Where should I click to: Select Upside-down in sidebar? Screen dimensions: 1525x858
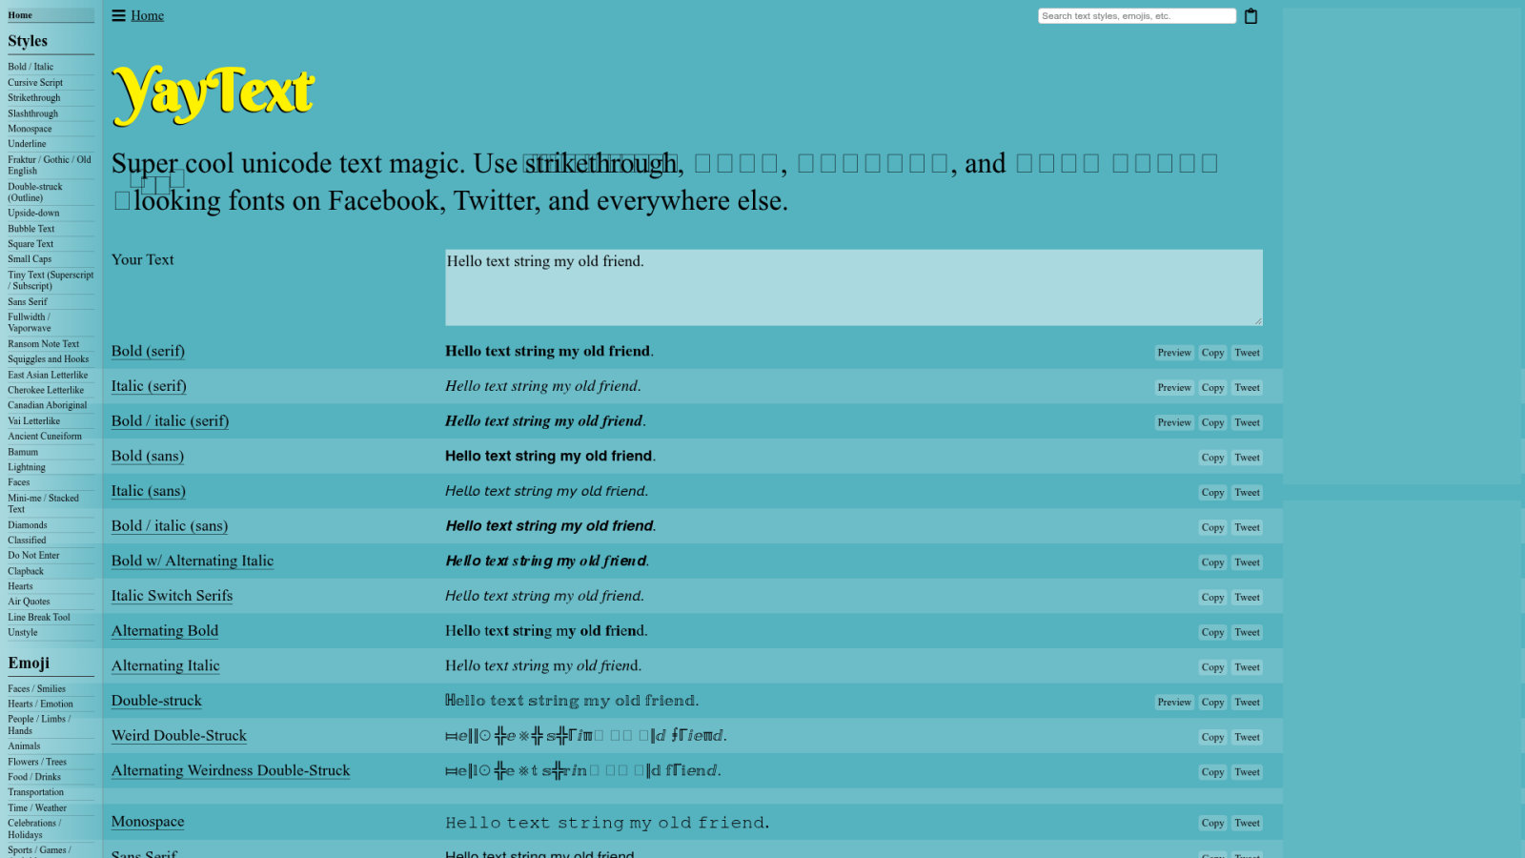(x=33, y=214)
